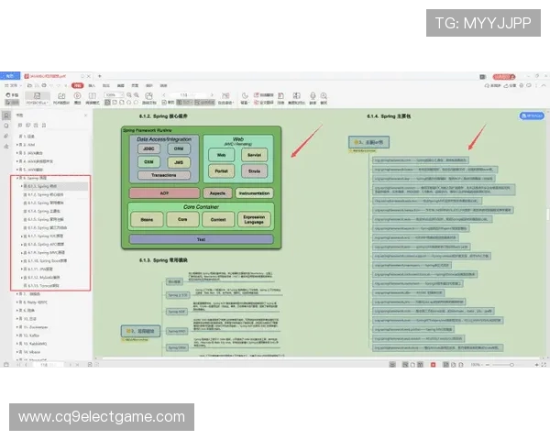
Task: Select 6.1.13 Tomcat bookmark entry
Action: point(43,286)
